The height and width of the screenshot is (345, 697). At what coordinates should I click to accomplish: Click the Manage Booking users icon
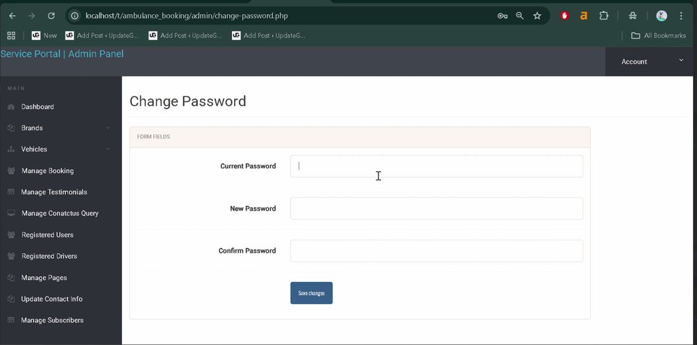pyautogui.click(x=11, y=170)
